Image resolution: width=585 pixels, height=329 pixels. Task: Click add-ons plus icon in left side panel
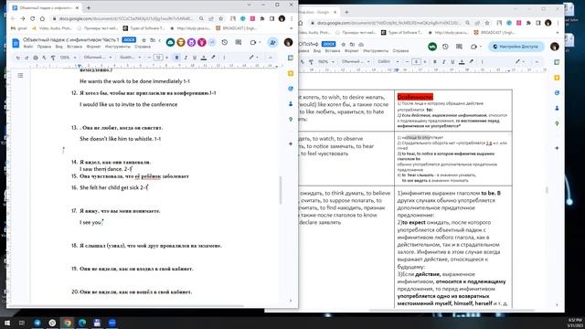click(291, 143)
